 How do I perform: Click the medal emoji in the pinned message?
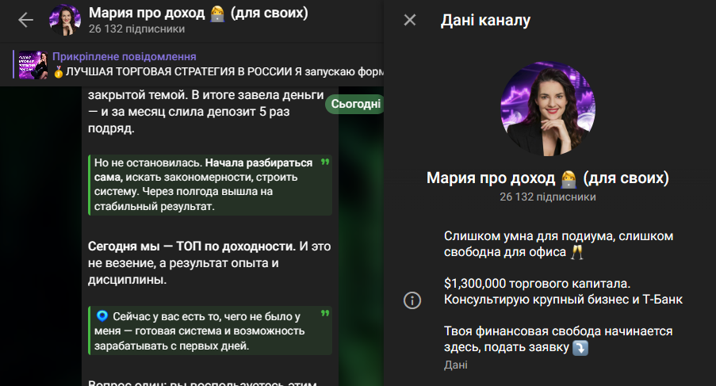59,71
